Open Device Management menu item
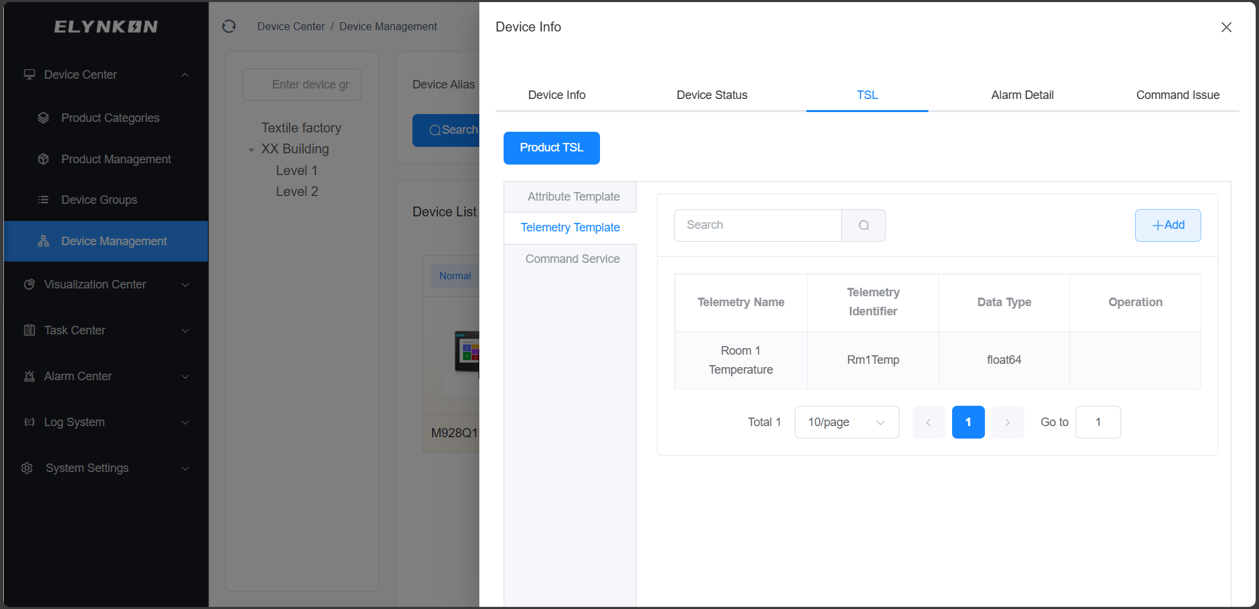 [106, 241]
